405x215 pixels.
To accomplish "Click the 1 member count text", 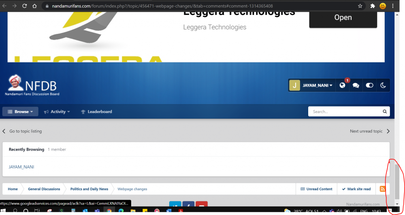I will click(57, 149).
